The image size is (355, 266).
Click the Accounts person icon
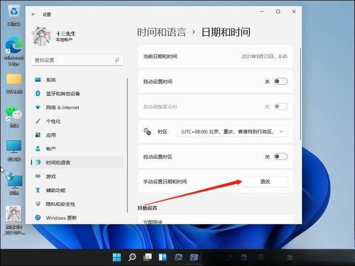(38, 148)
